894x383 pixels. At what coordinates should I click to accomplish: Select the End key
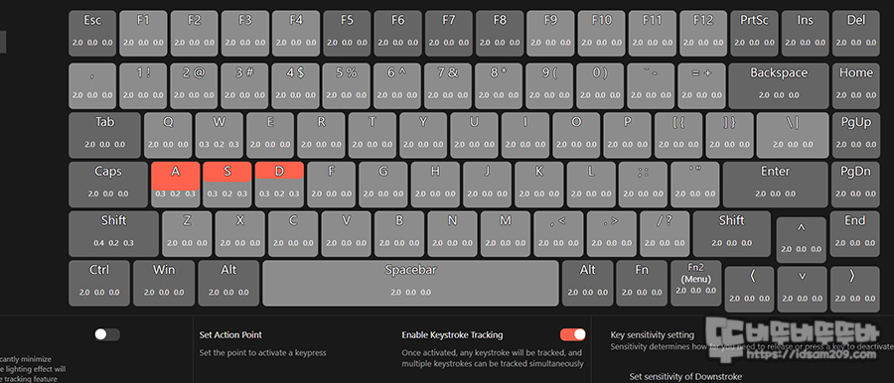tap(854, 234)
